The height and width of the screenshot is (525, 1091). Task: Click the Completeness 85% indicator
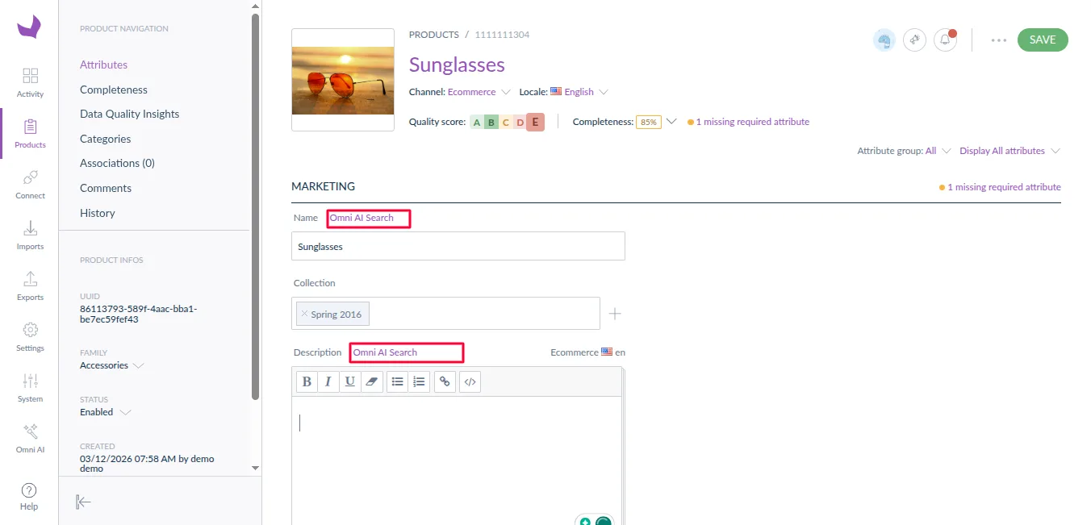point(650,121)
